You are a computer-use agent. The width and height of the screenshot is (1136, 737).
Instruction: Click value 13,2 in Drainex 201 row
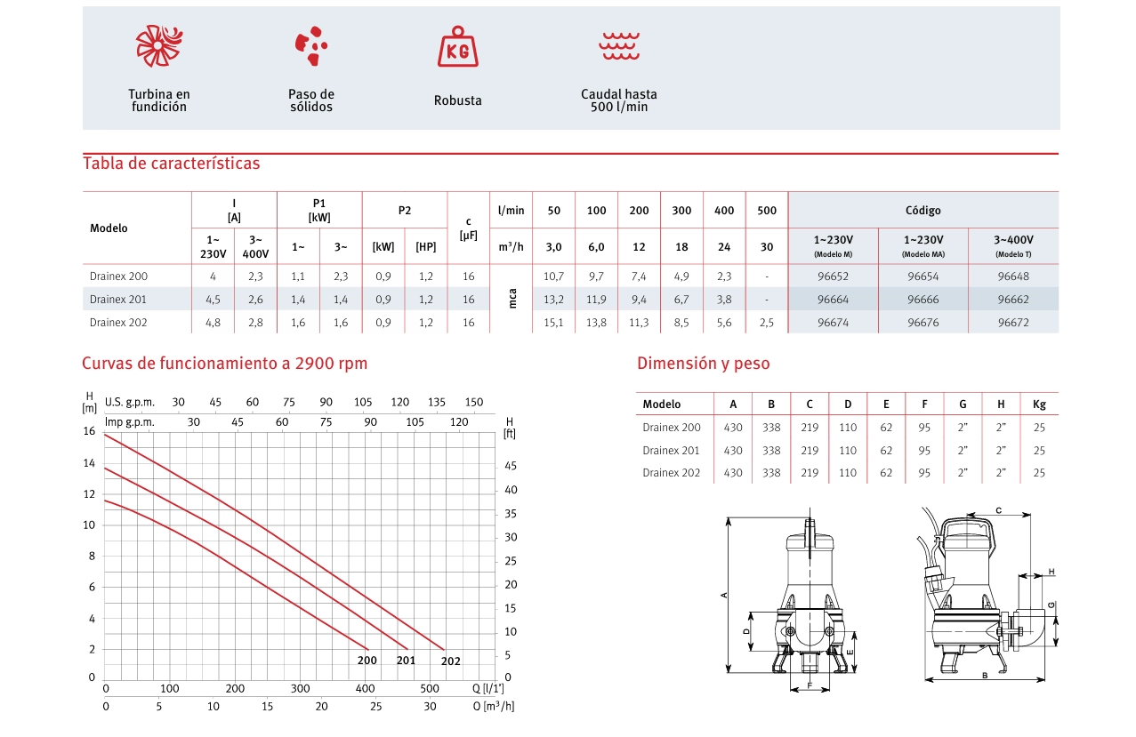click(x=553, y=300)
